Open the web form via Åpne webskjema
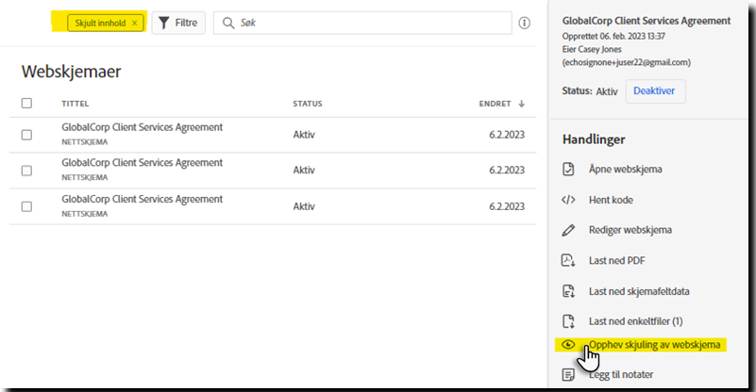The image size is (756, 392). point(626,169)
